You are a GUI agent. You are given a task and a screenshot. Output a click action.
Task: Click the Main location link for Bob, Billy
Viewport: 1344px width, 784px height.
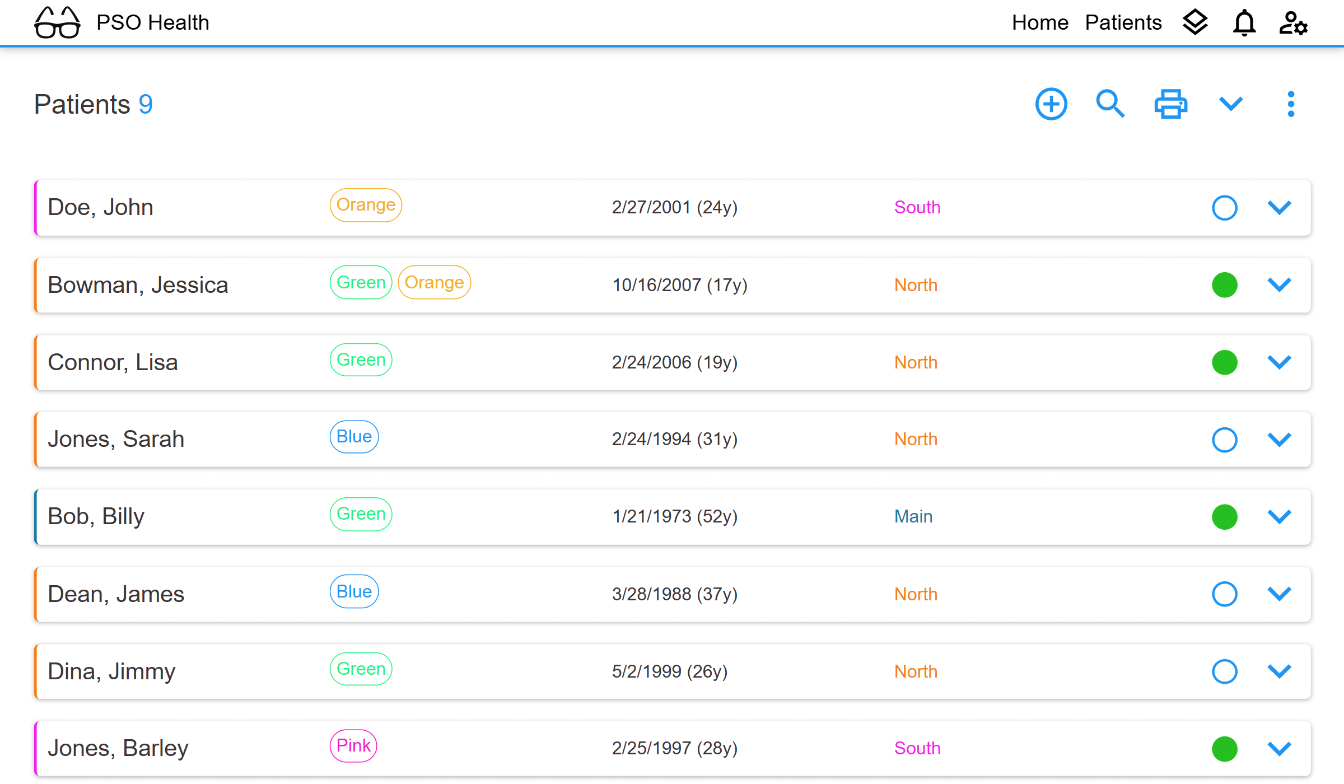(913, 516)
